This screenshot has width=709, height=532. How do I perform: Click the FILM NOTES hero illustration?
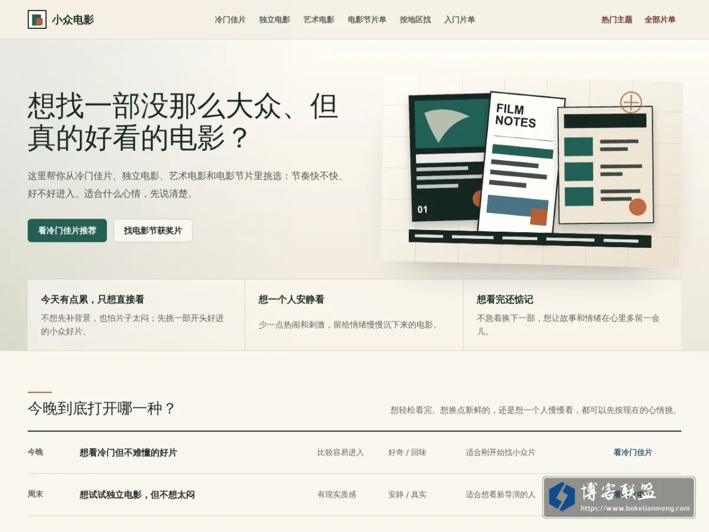[x=532, y=171]
